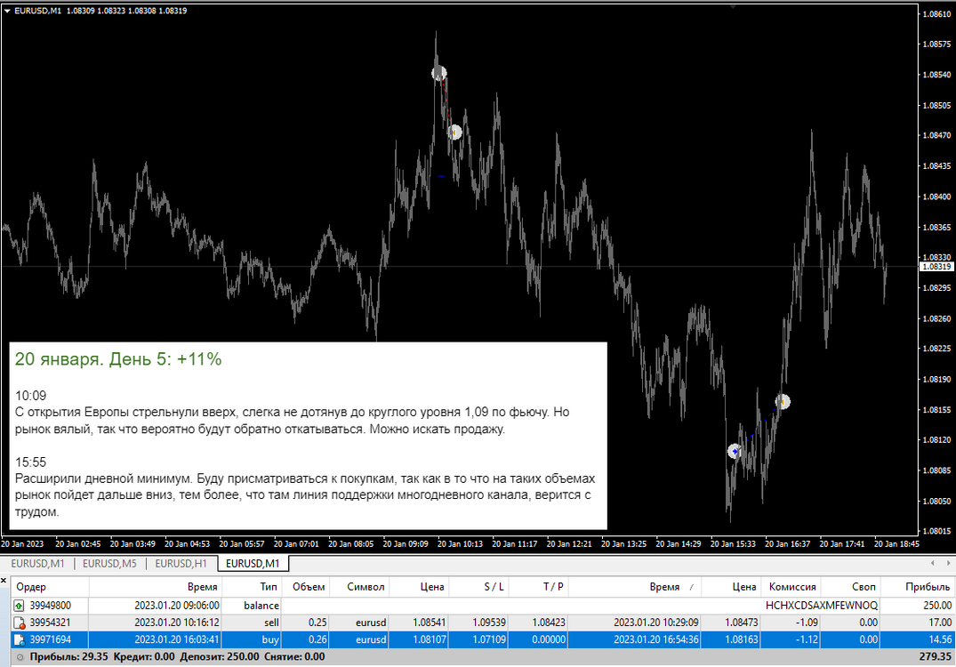956x667 pixels.
Task: Sort by the Ордер column header
Action: 50,587
